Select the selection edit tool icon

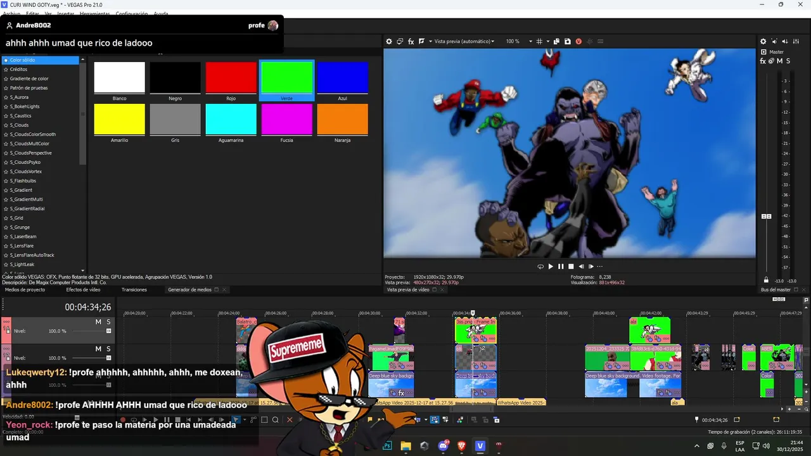[x=265, y=419]
